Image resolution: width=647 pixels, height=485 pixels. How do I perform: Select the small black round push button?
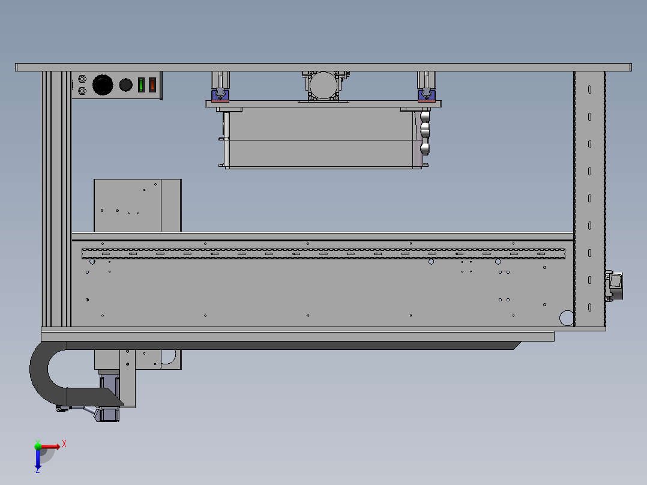point(126,85)
